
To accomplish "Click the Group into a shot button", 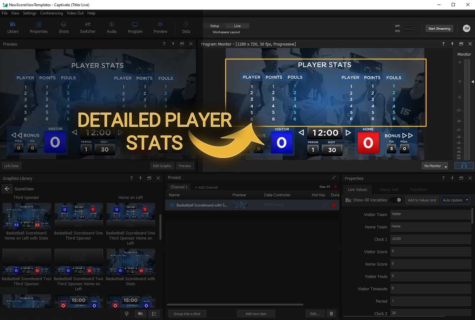I will click(x=187, y=313).
